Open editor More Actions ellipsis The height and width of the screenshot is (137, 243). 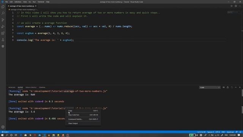tap(240, 6)
